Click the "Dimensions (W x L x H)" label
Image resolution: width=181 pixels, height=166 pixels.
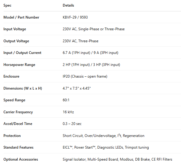[x=23, y=88]
